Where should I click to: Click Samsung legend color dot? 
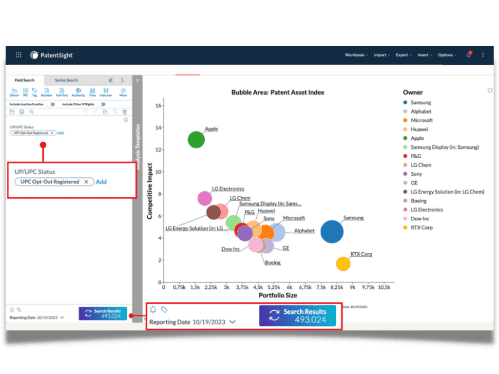click(405, 102)
